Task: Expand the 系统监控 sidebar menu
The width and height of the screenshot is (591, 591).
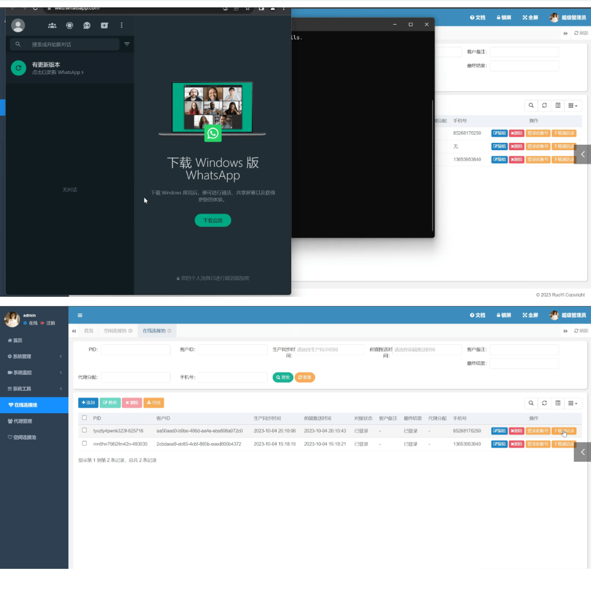Action: pyautogui.click(x=34, y=372)
